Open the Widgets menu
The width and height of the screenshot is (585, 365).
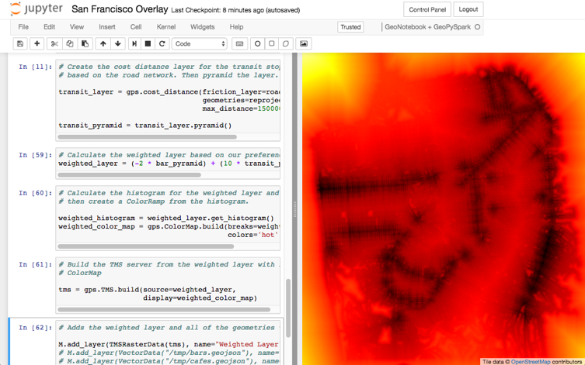[x=202, y=27]
